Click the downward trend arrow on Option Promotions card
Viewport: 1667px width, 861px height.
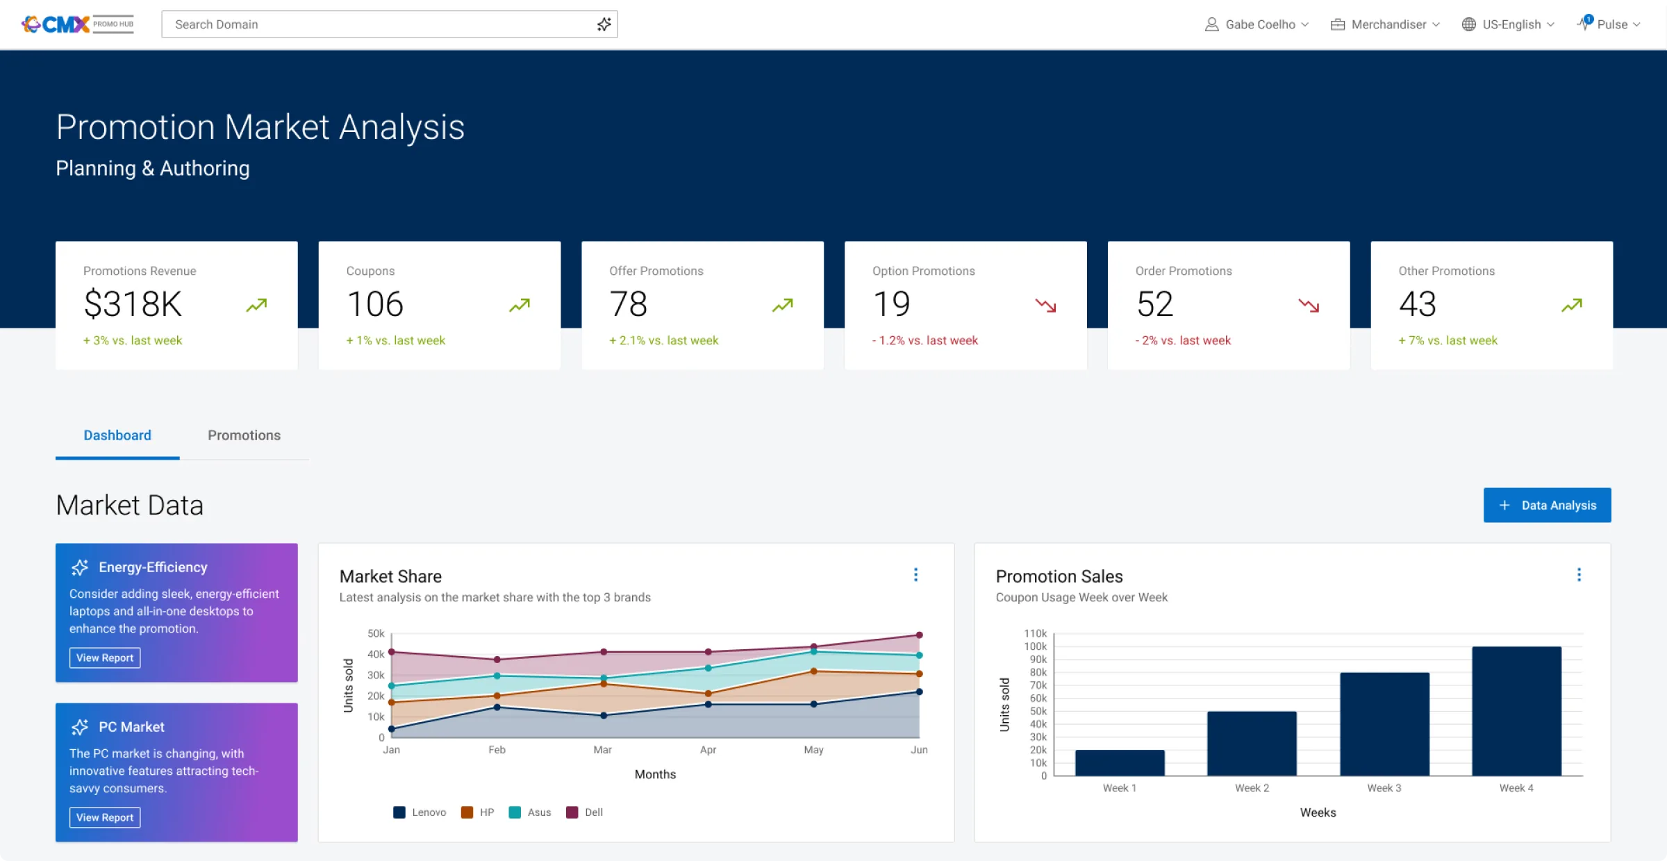coord(1045,306)
